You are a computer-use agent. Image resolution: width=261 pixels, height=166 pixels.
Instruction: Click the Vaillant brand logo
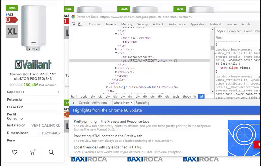tap(33, 64)
